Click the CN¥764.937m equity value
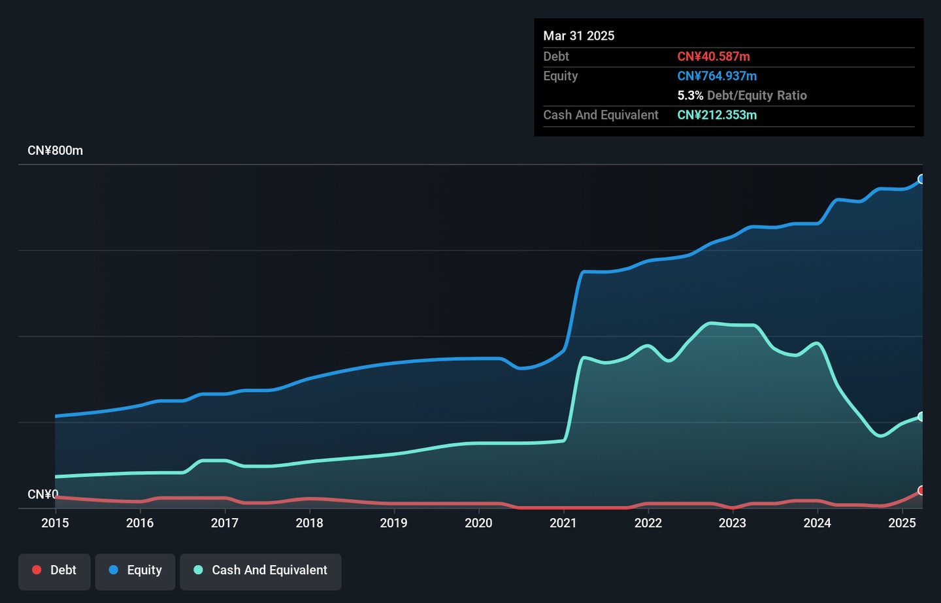Viewport: 941px width, 603px height. tap(717, 76)
